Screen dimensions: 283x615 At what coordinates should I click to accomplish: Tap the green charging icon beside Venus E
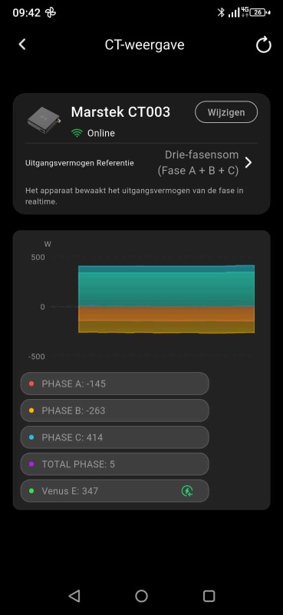[187, 490]
